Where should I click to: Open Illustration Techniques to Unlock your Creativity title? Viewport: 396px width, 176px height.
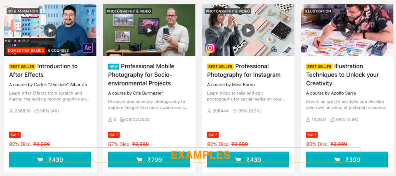[343, 74]
